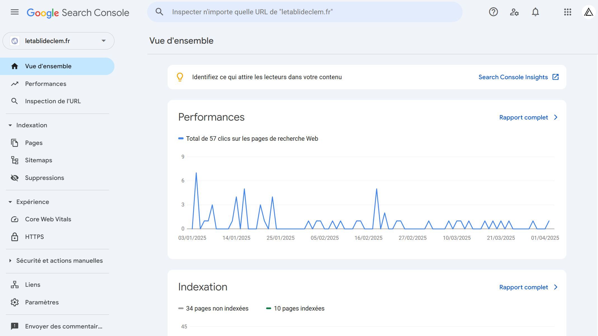Click the Sitemaps tree icon
The width and height of the screenshot is (598, 336).
15,160
